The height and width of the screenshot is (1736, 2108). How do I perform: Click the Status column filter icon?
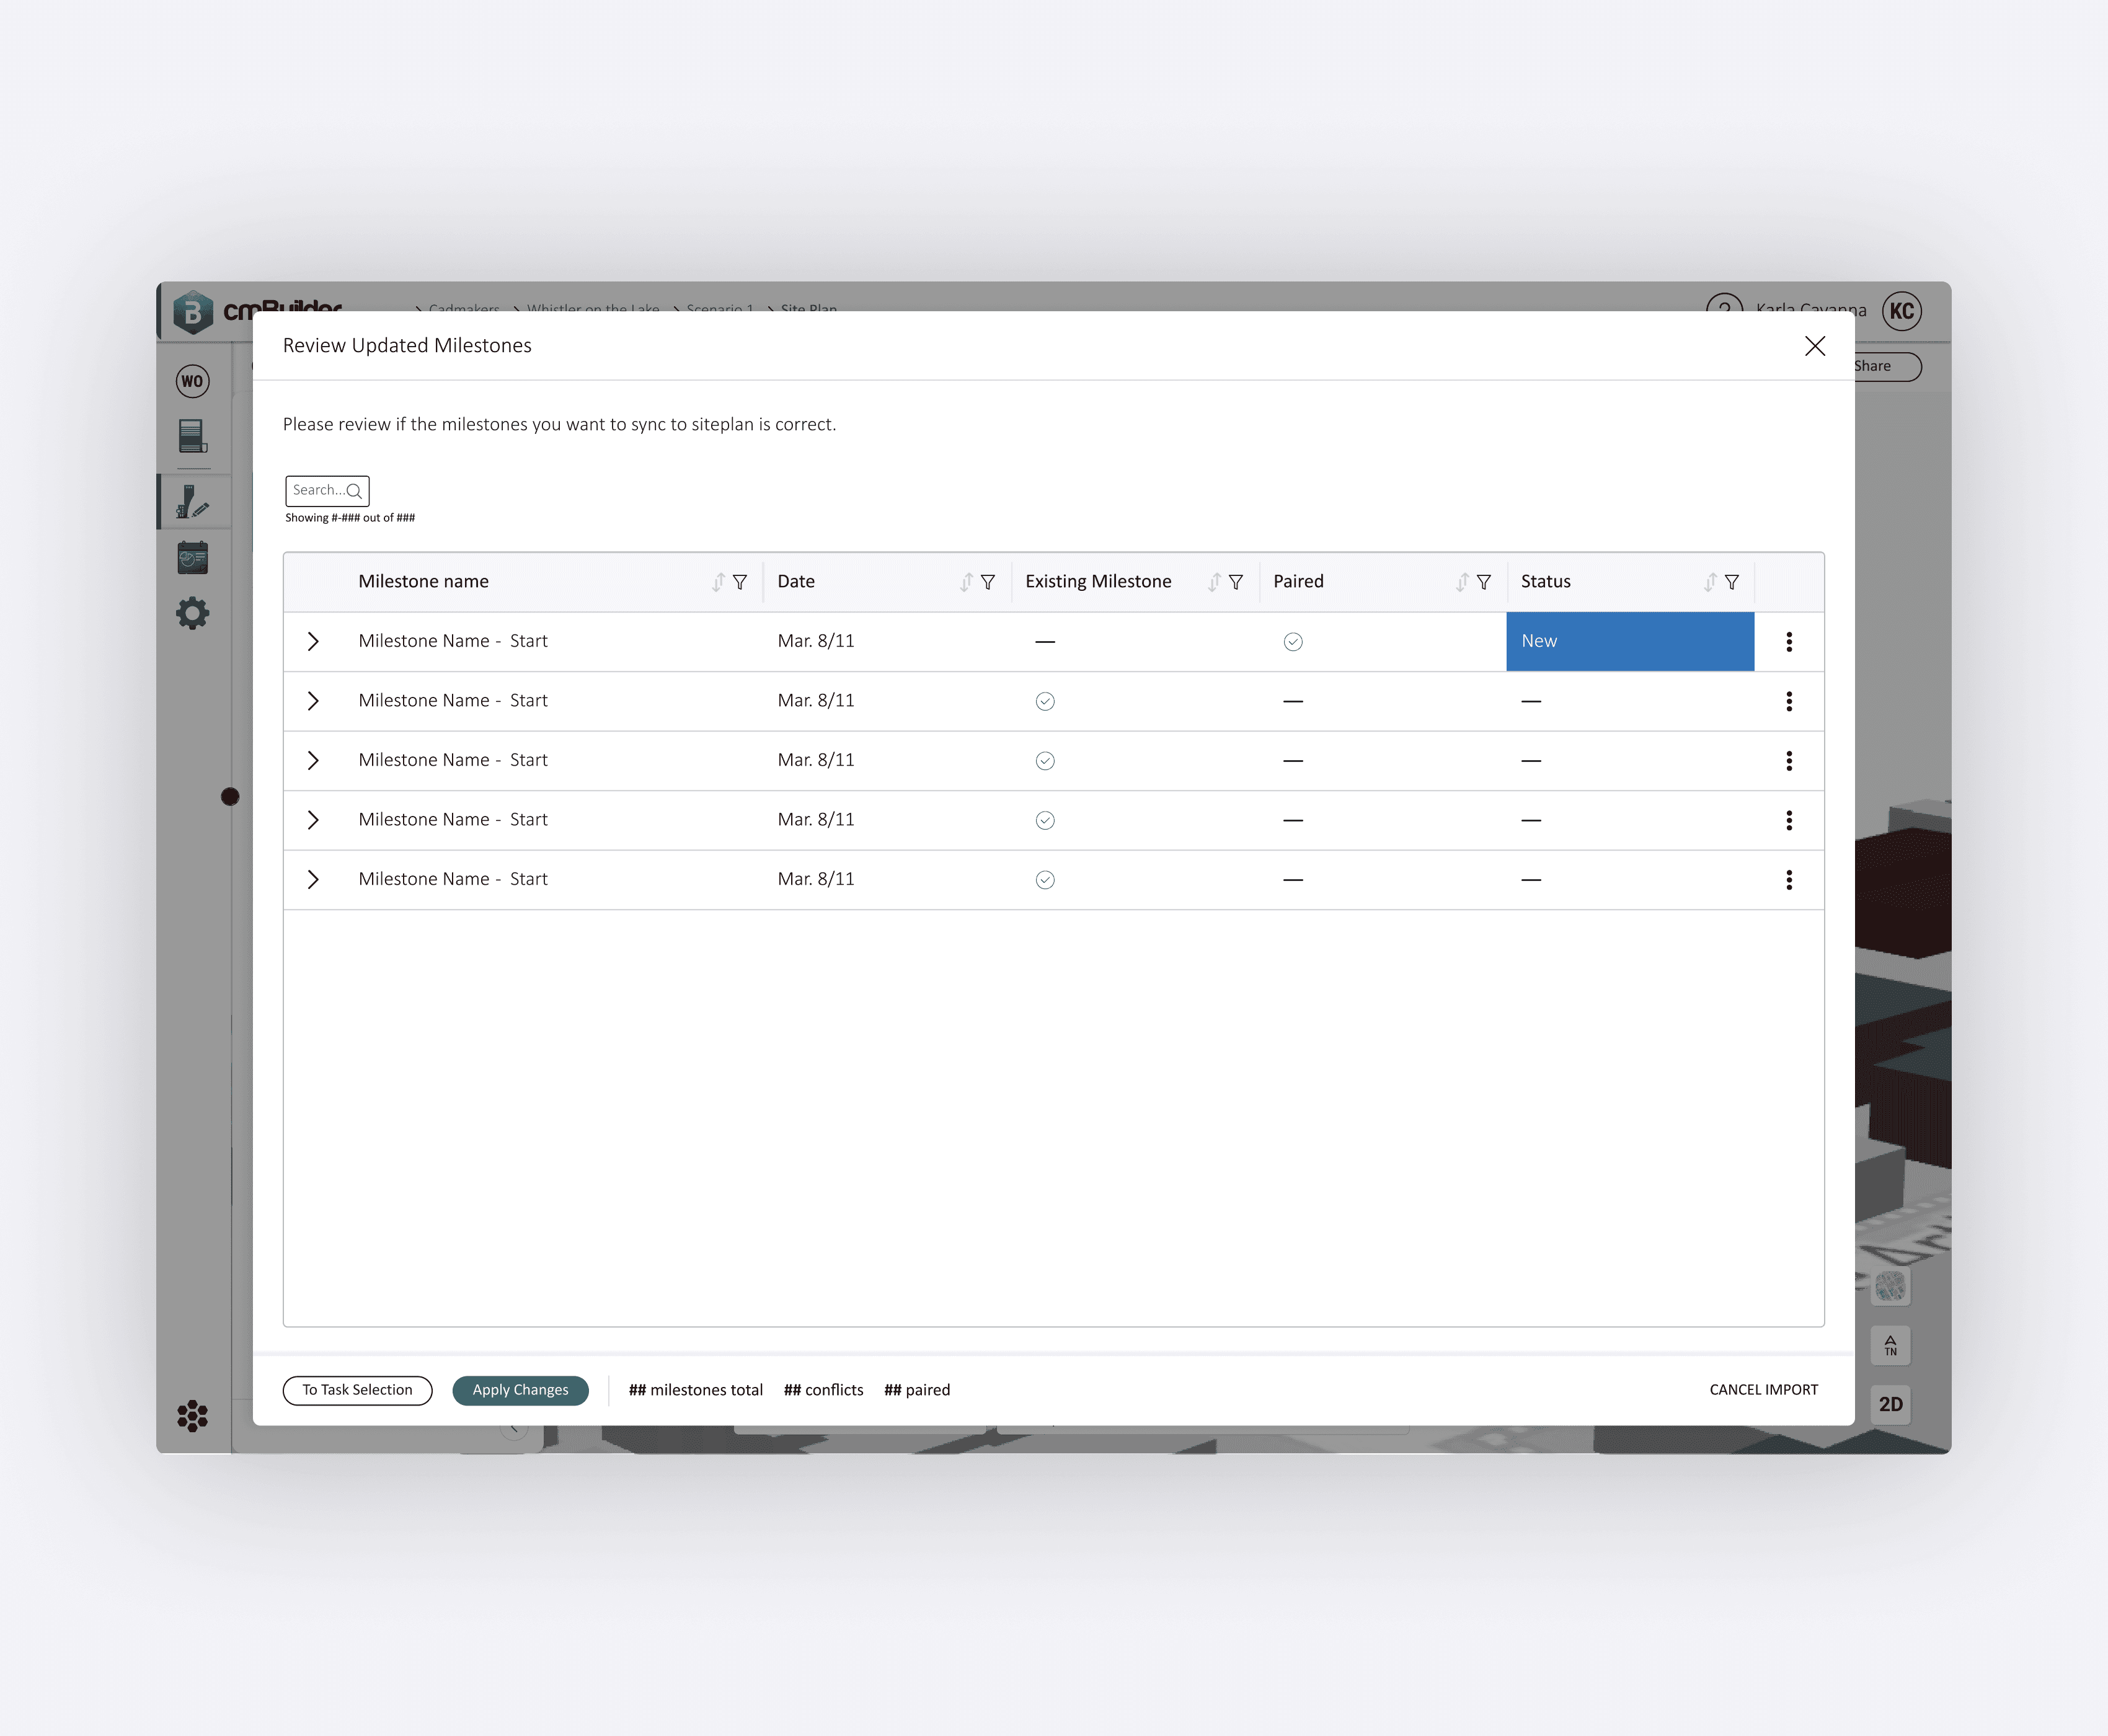1732,582
